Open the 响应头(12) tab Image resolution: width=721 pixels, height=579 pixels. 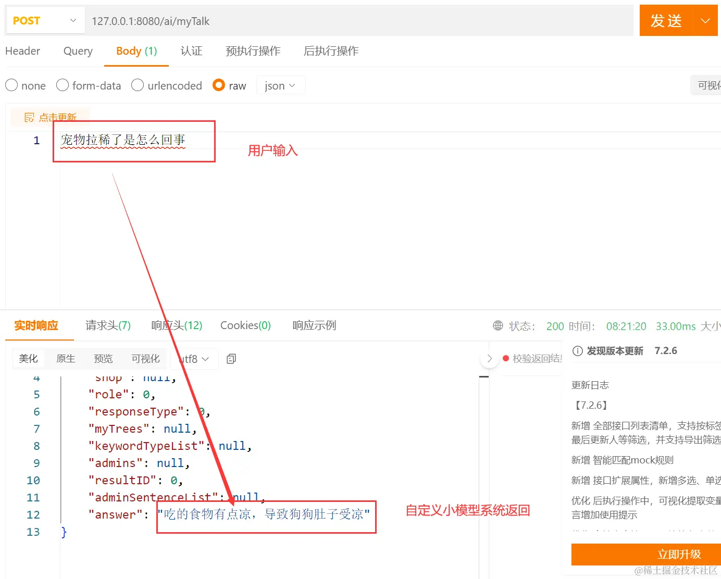176,325
